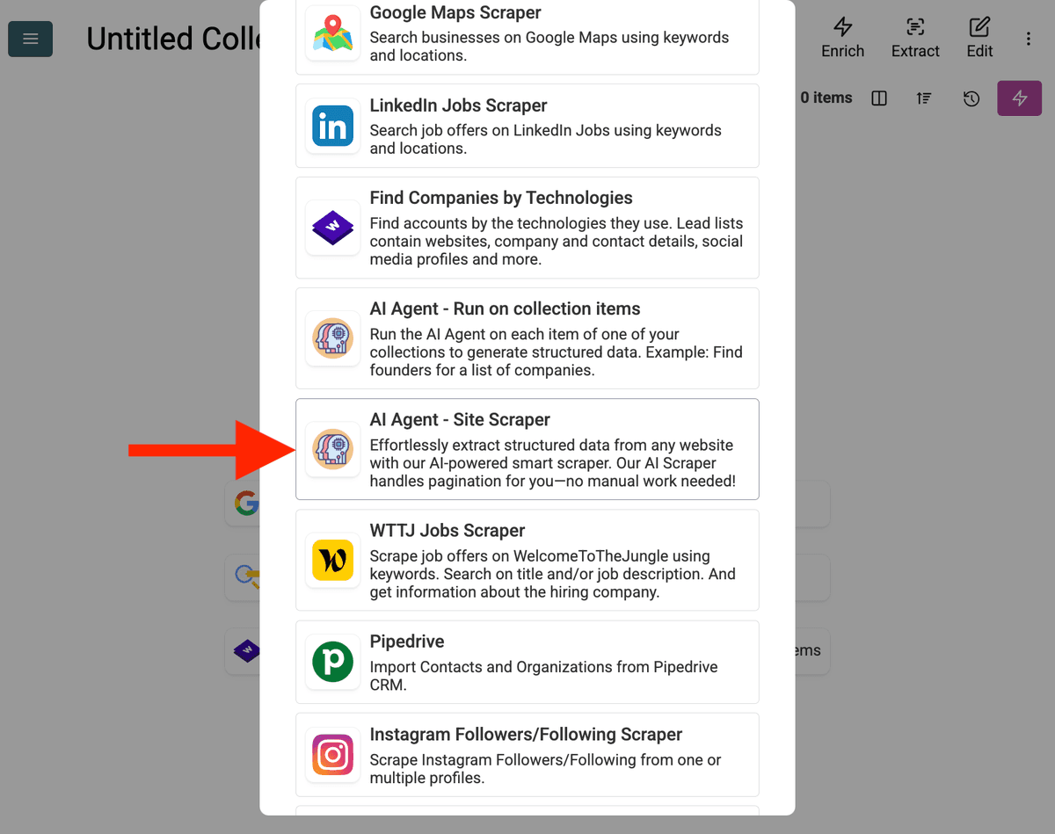
Task: Open the Extract tool
Action: pos(915,38)
